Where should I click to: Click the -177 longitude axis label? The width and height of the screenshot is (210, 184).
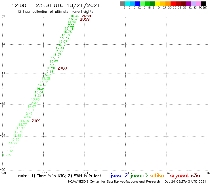pyautogui.click(x=44, y=173)
